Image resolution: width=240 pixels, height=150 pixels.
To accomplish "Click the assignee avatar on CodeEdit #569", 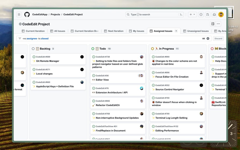I will 82,57.
